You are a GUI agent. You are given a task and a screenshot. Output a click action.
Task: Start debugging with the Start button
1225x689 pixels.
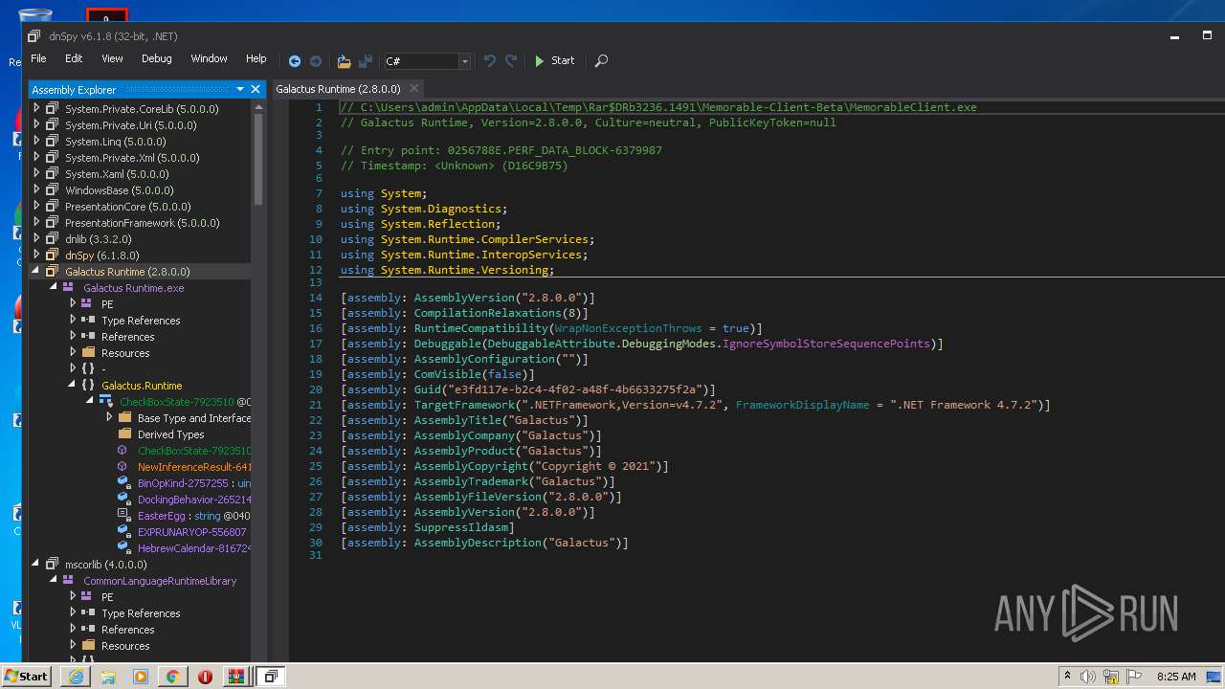point(554,60)
